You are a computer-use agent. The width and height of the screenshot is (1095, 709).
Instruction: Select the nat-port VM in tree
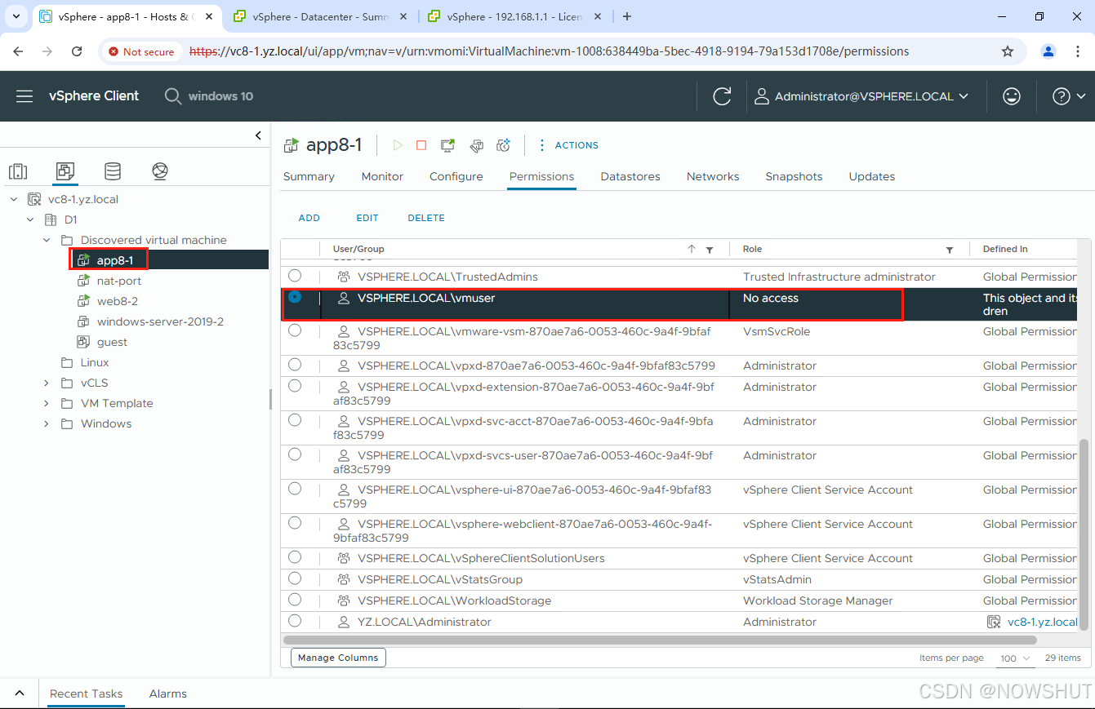tap(118, 281)
